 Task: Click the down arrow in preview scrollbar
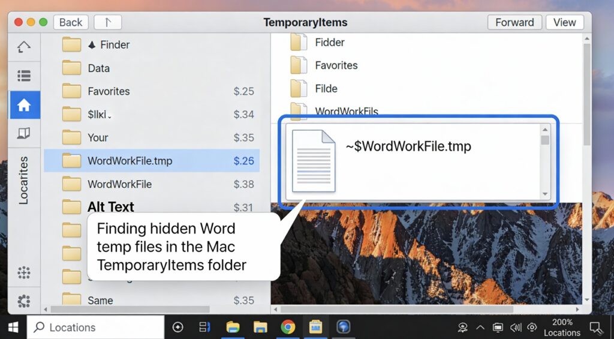coord(545,194)
